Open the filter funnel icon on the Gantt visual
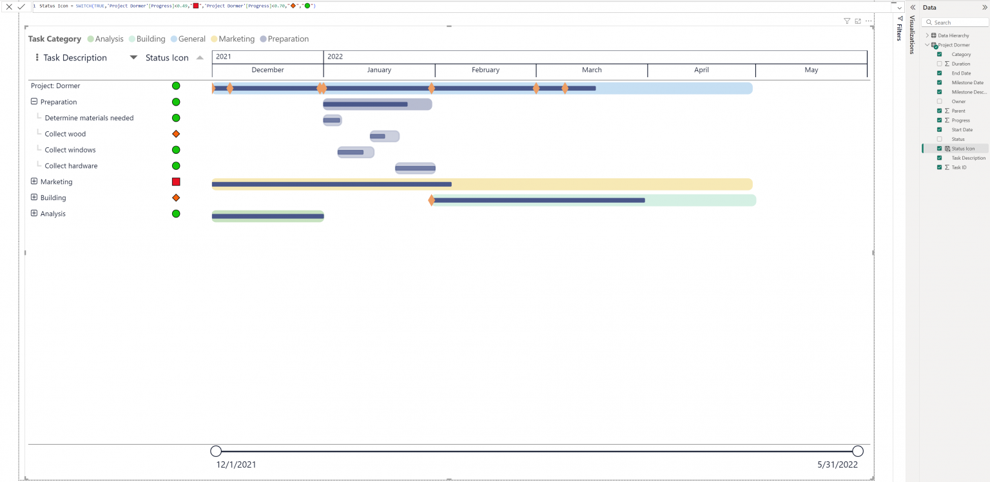The height and width of the screenshot is (482, 990). pyautogui.click(x=846, y=21)
